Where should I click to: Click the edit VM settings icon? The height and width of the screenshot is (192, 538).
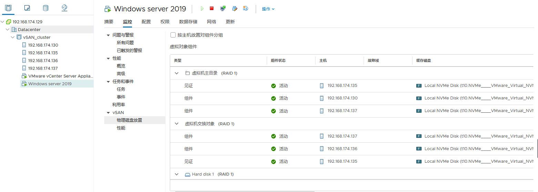click(234, 9)
